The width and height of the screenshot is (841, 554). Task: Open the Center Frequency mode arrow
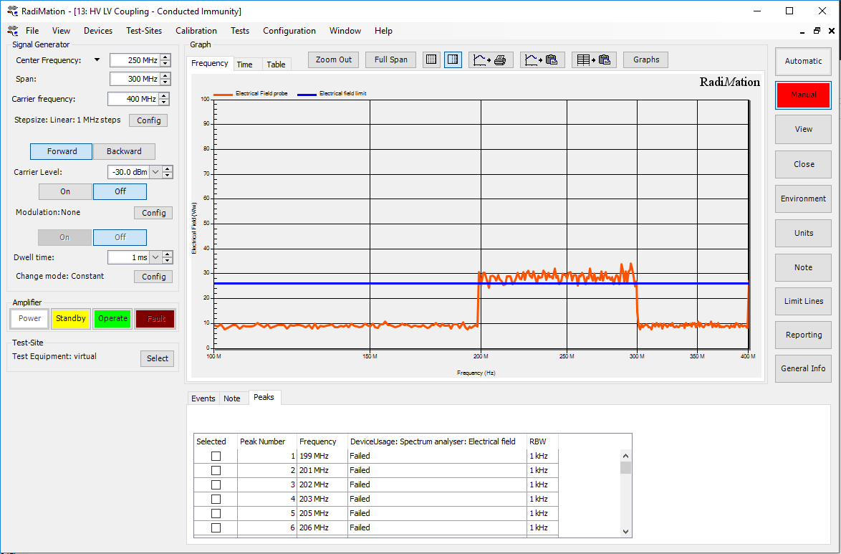click(x=97, y=59)
